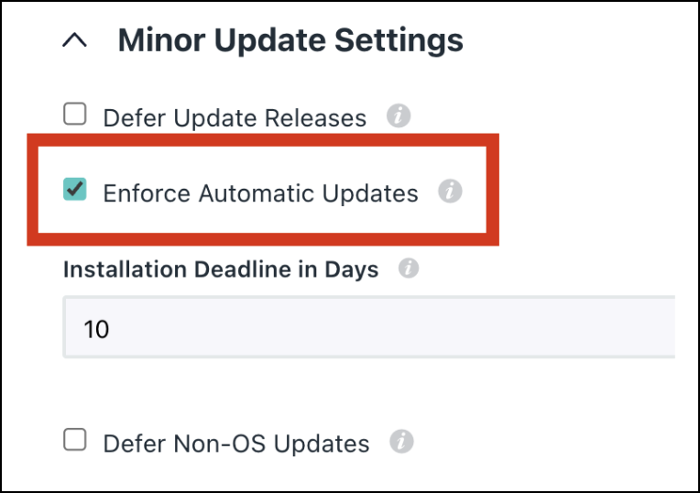Click the Defer Update Releases label text
This screenshot has width=700, height=493.
[235, 118]
